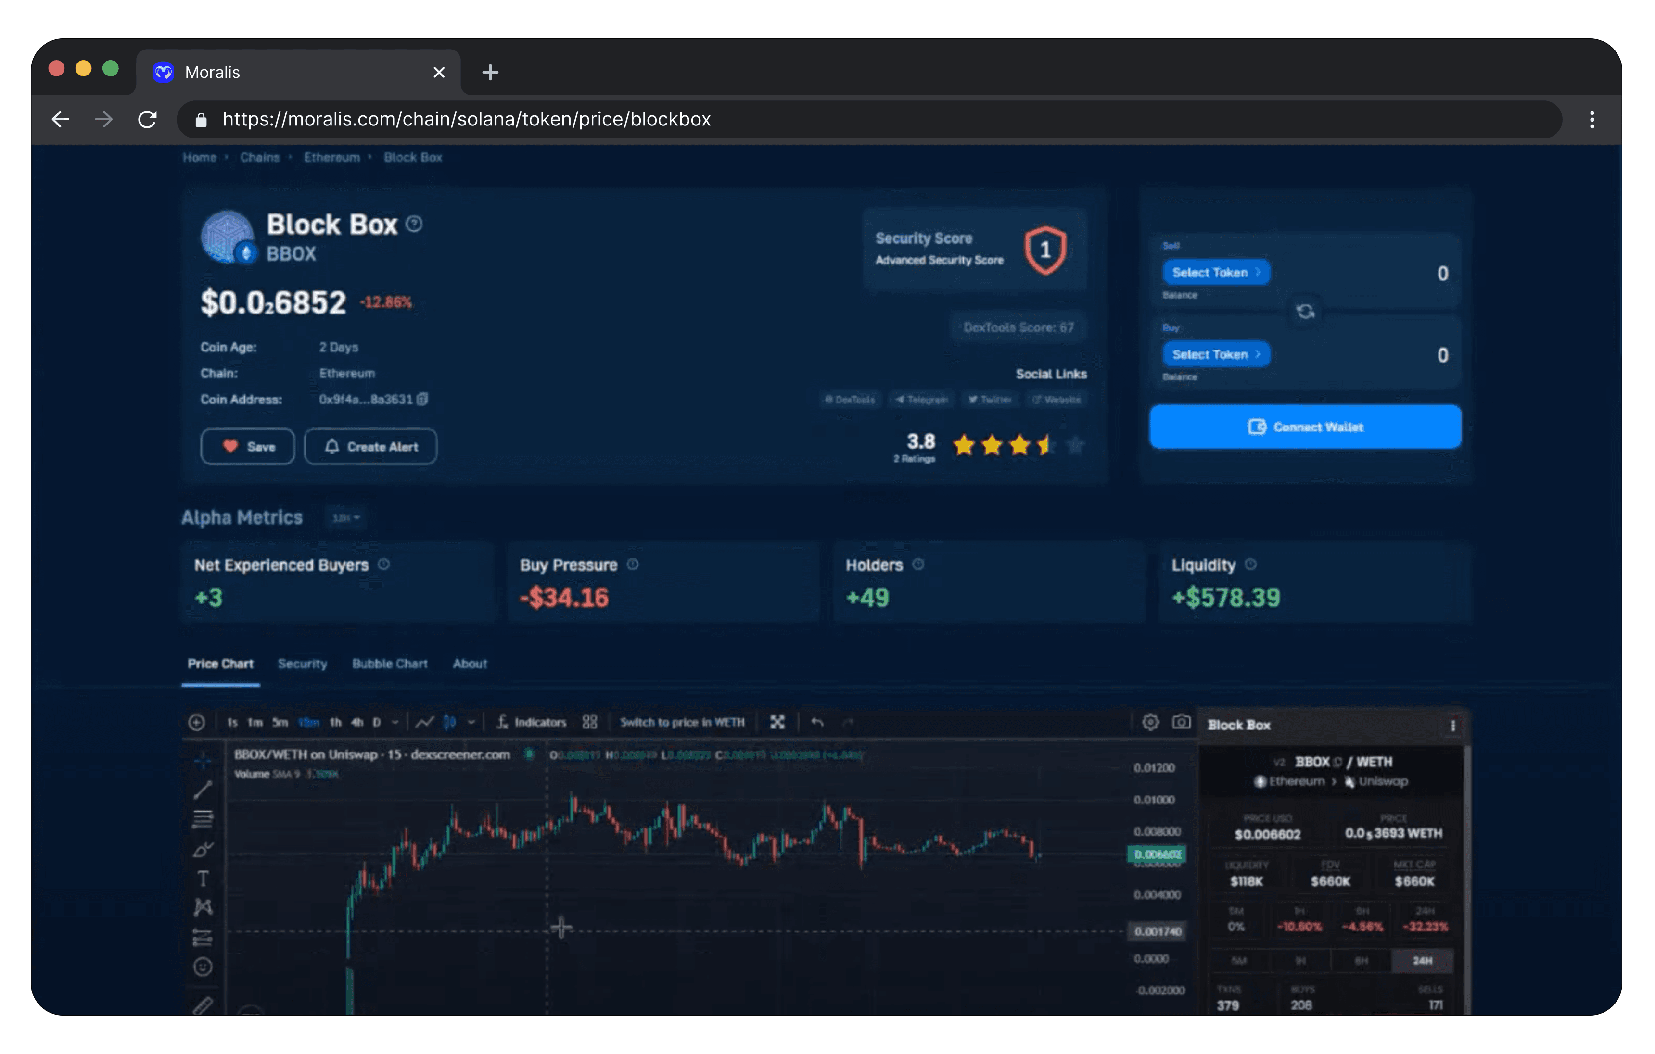Switch chart to price in WETH
1655x1054 pixels.
click(682, 722)
